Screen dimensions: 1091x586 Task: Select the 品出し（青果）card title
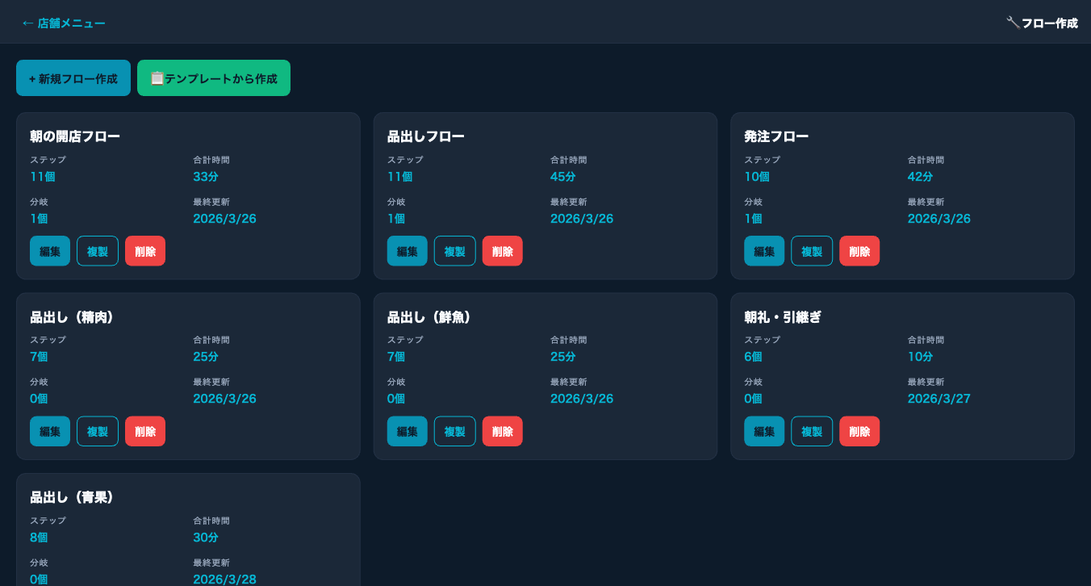point(72,497)
